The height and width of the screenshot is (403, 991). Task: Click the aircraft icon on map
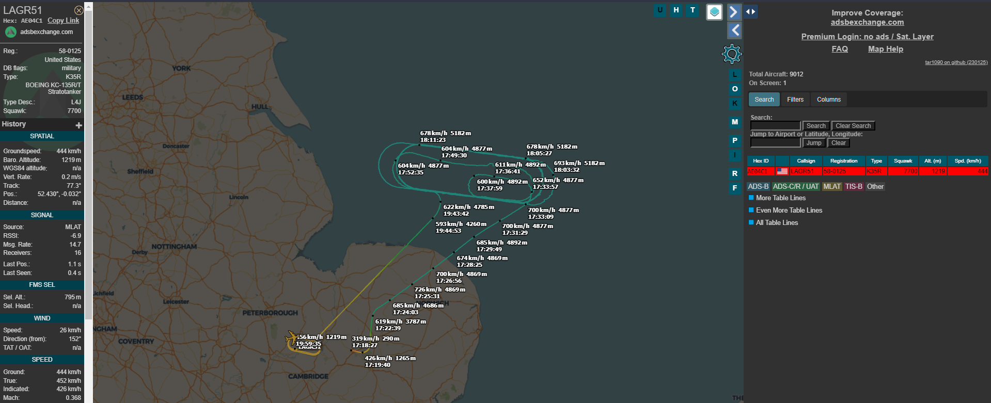292,337
